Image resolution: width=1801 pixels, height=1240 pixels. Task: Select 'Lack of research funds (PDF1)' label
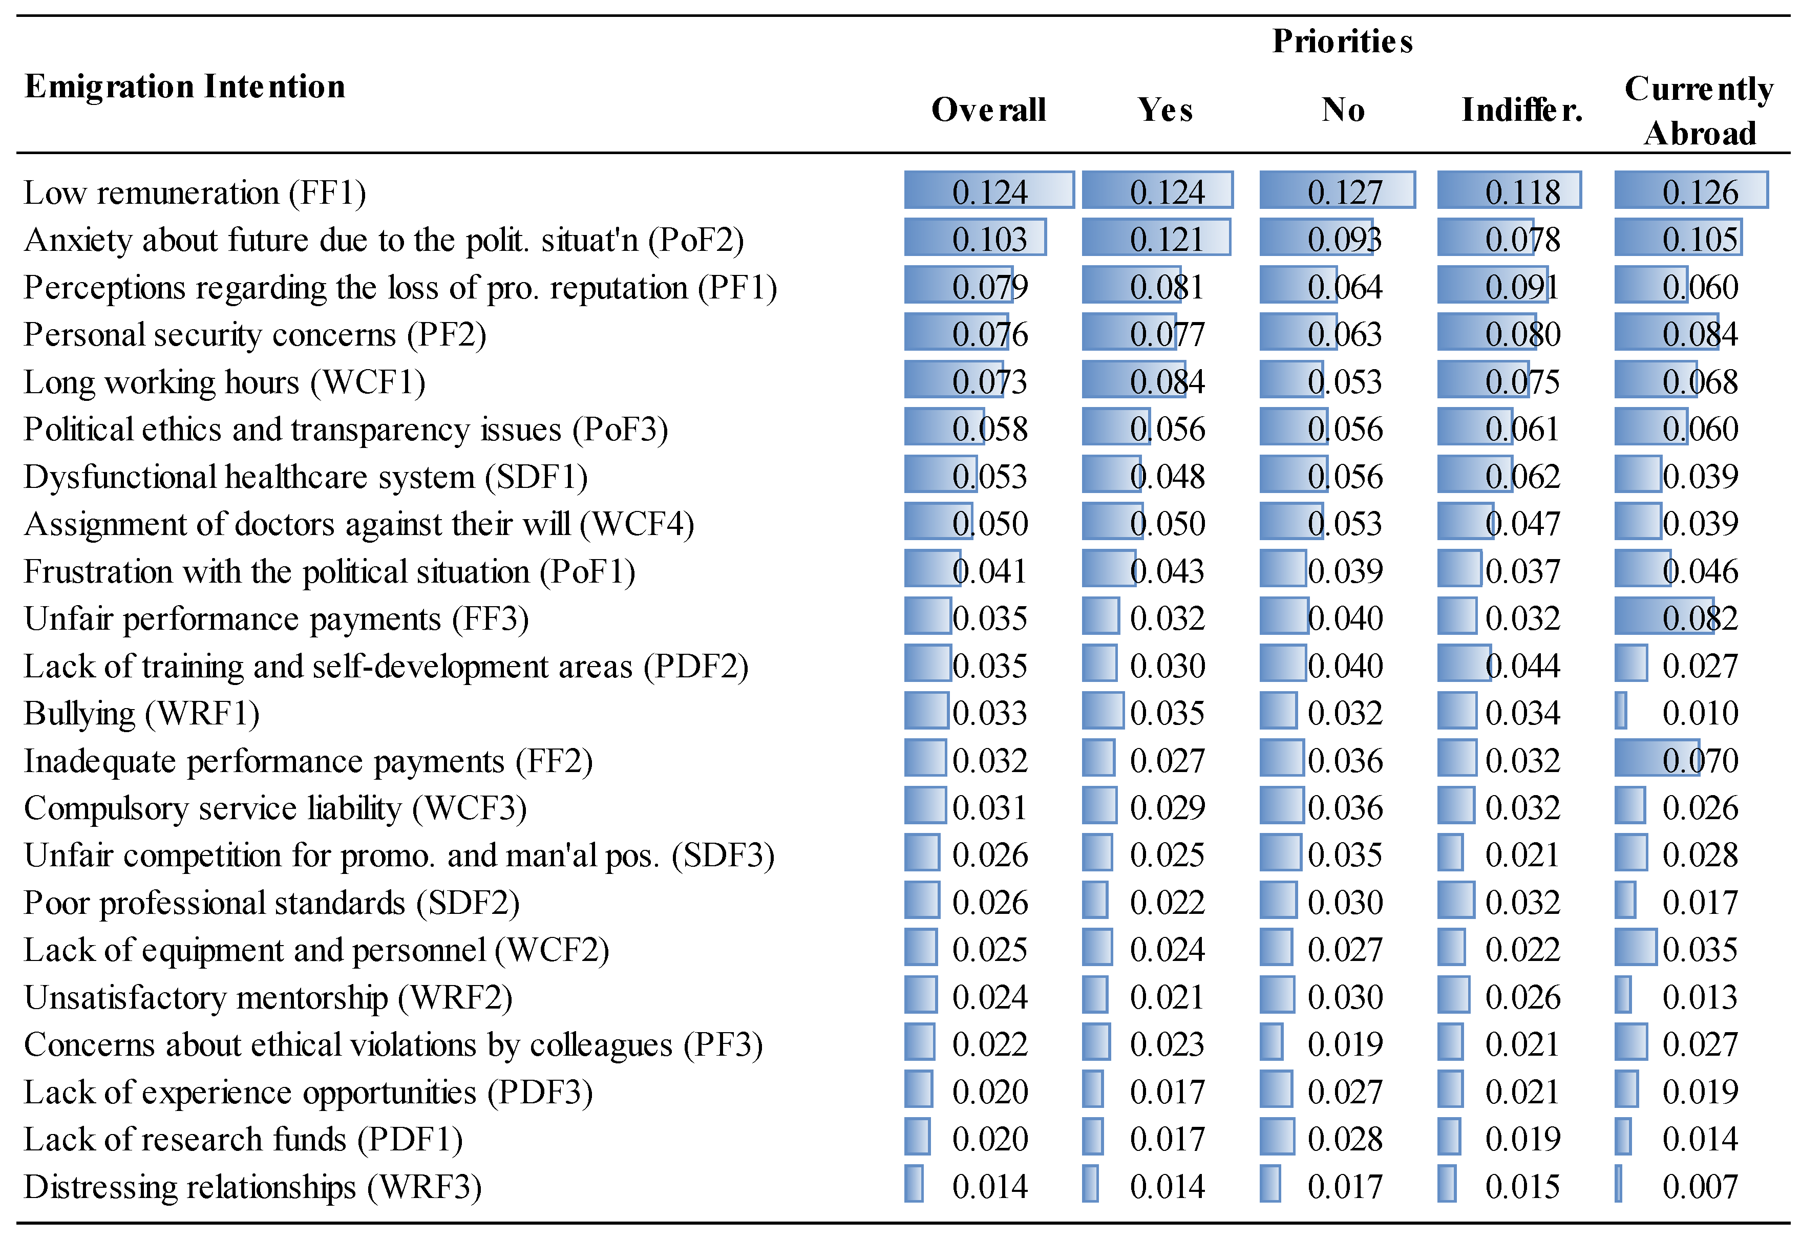(x=243, y=1139)
